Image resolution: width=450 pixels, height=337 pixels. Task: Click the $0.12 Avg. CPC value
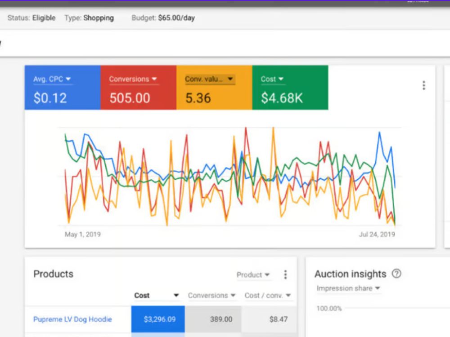50,98
